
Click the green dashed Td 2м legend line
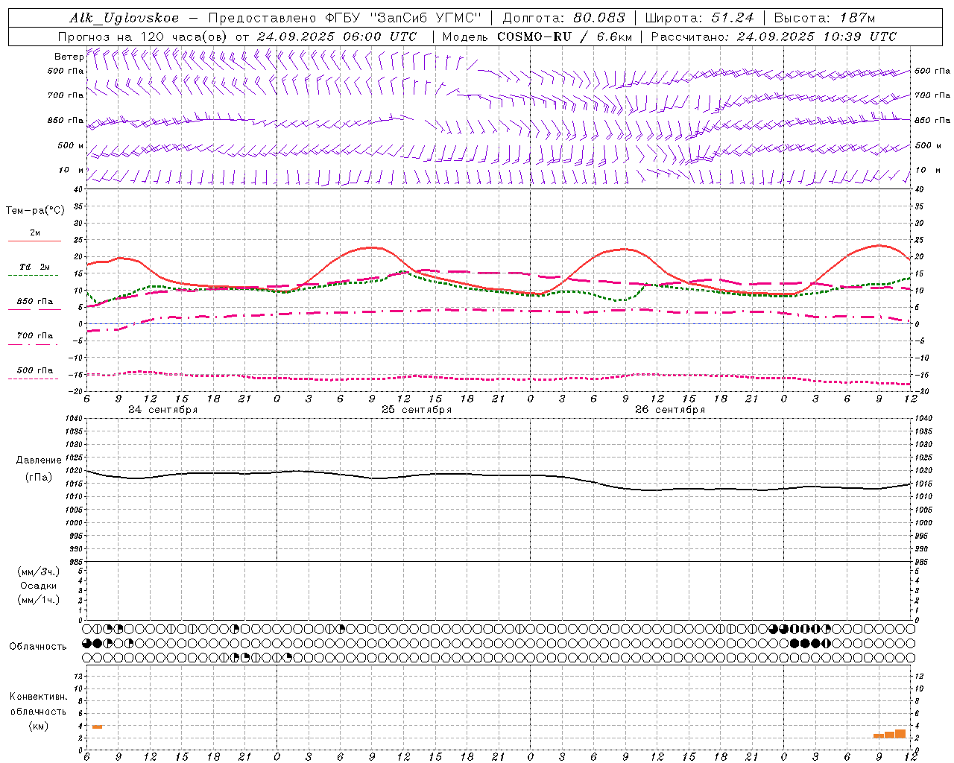[x=34, y=275]
